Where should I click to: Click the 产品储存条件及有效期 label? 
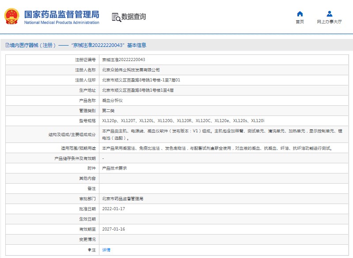[75, 158]
